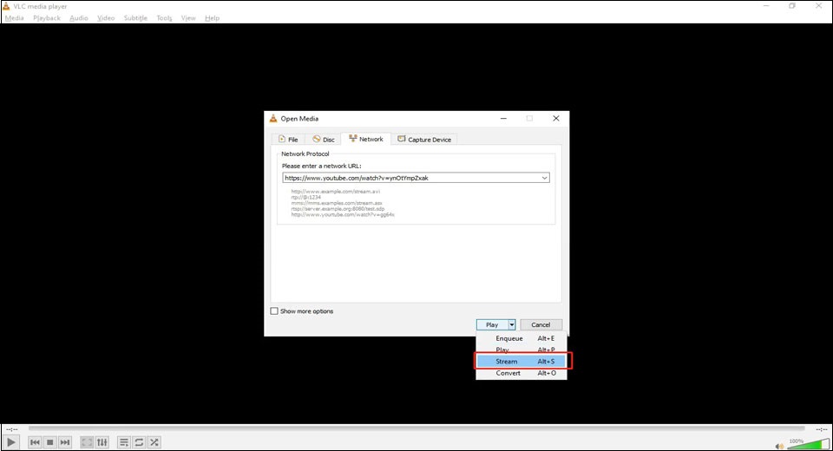Viewport: 833px width, 451px height.
Task: Toggle the dropdown arrow beside Play button
Action: click(512, 324)
